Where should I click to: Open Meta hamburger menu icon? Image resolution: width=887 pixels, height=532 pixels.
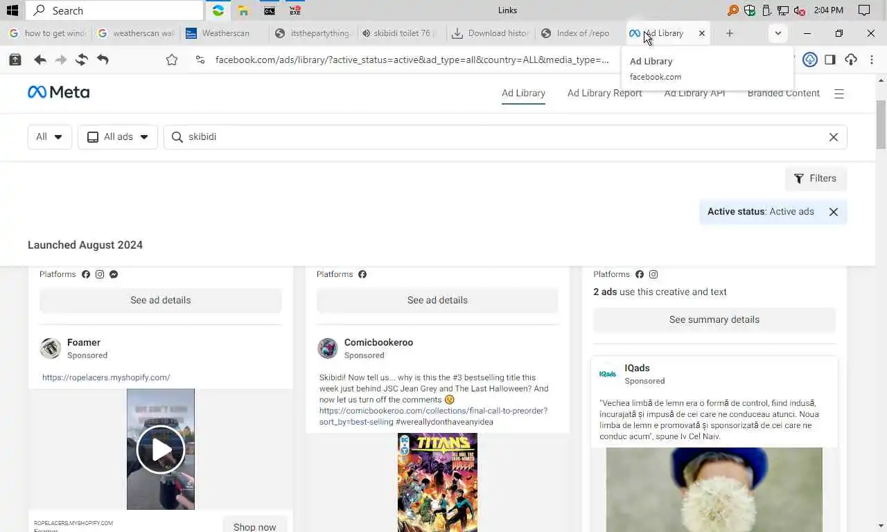coord(839,94)
